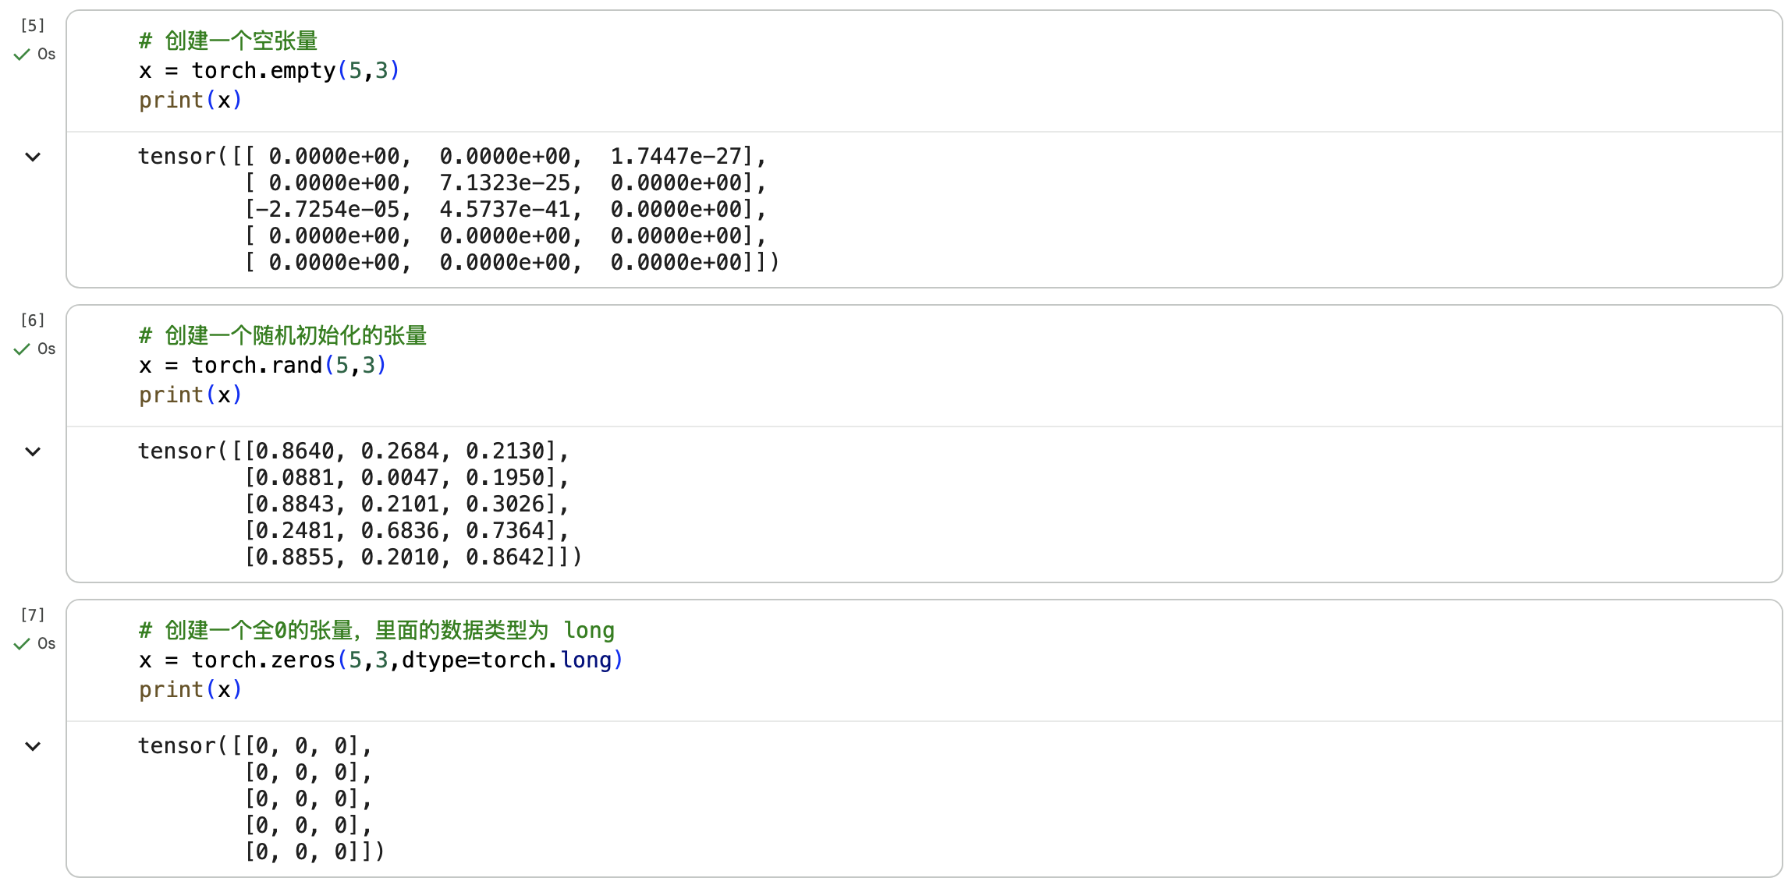Screen dimensions: 1788x892
Task: Collapse the output of the torch.zeros cell
Action: coord(33,746)
